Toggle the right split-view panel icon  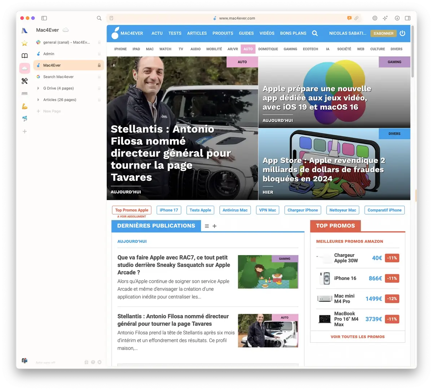pos(408,18)
